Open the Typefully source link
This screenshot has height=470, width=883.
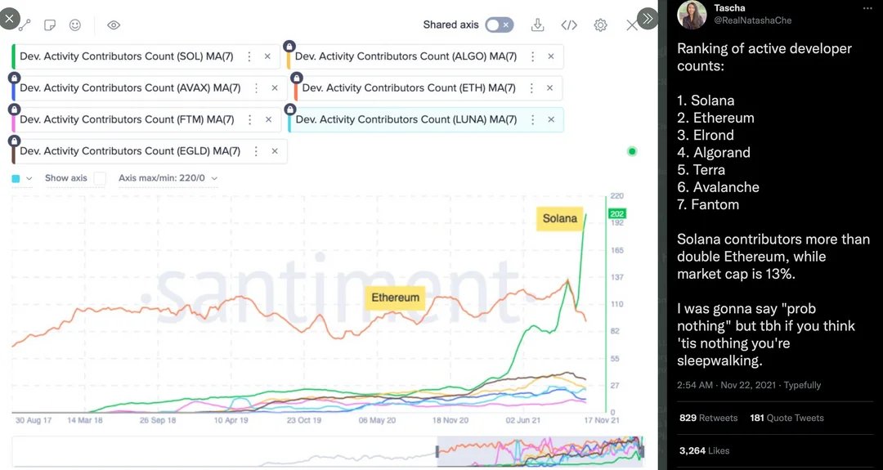(x=802, y=385)
